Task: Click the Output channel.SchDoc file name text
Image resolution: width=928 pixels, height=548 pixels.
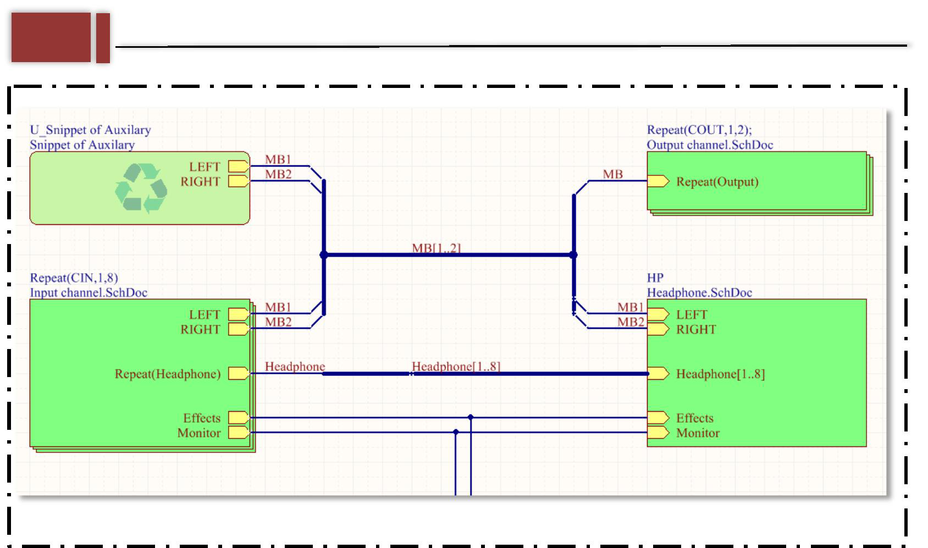Action: [x=709, y=145]
